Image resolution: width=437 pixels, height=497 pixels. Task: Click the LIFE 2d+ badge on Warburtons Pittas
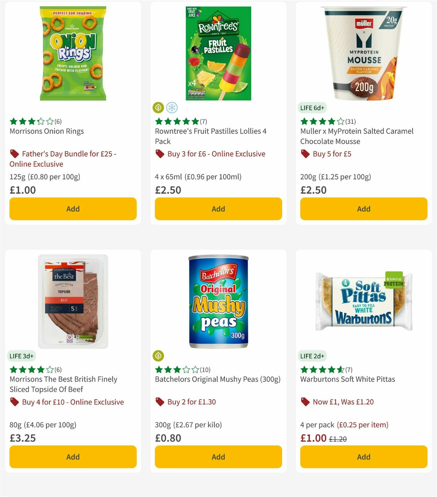312,356
